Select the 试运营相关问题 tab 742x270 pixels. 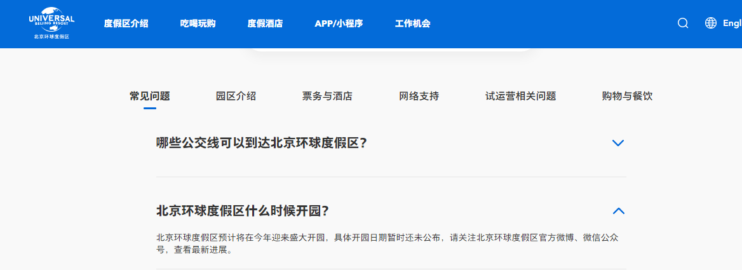coord(520,97)
